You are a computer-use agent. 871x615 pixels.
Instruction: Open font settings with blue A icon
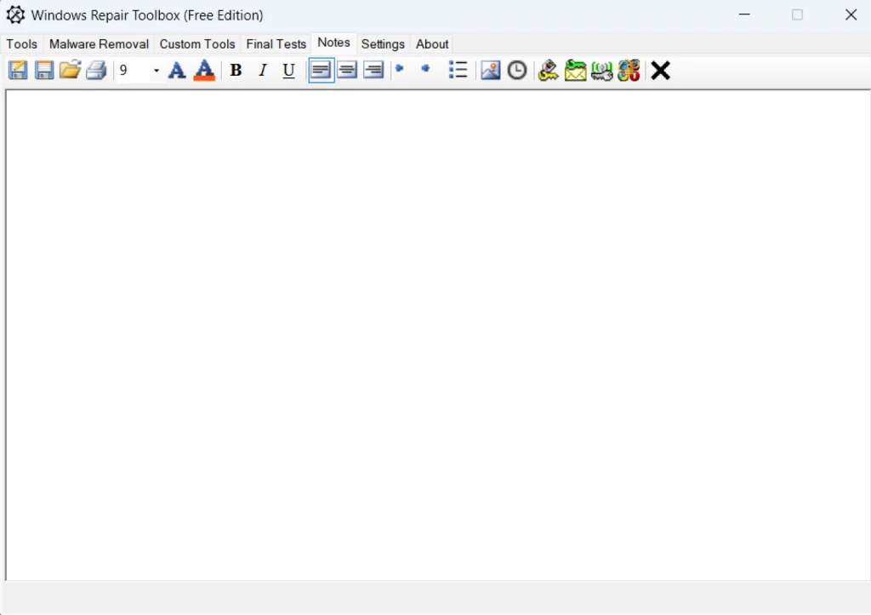[x=177, y=71]
